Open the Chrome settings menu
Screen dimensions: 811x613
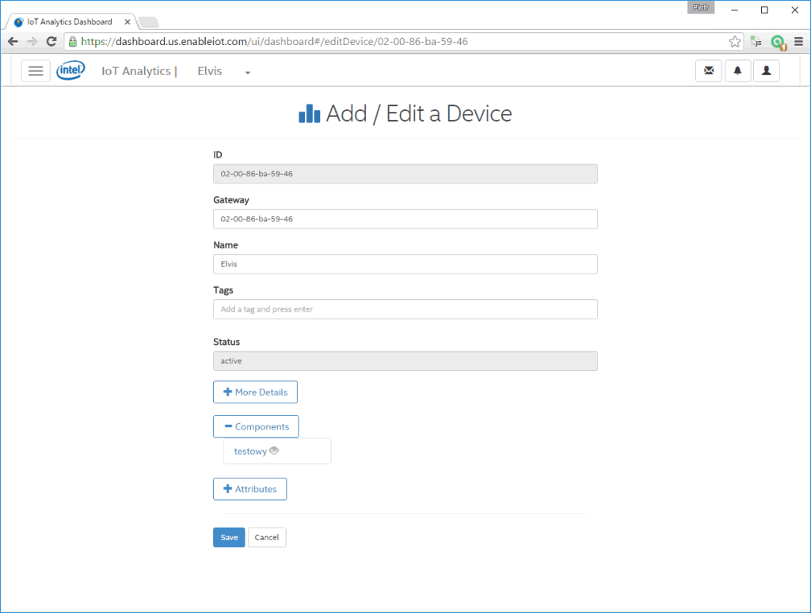[798, 41]
